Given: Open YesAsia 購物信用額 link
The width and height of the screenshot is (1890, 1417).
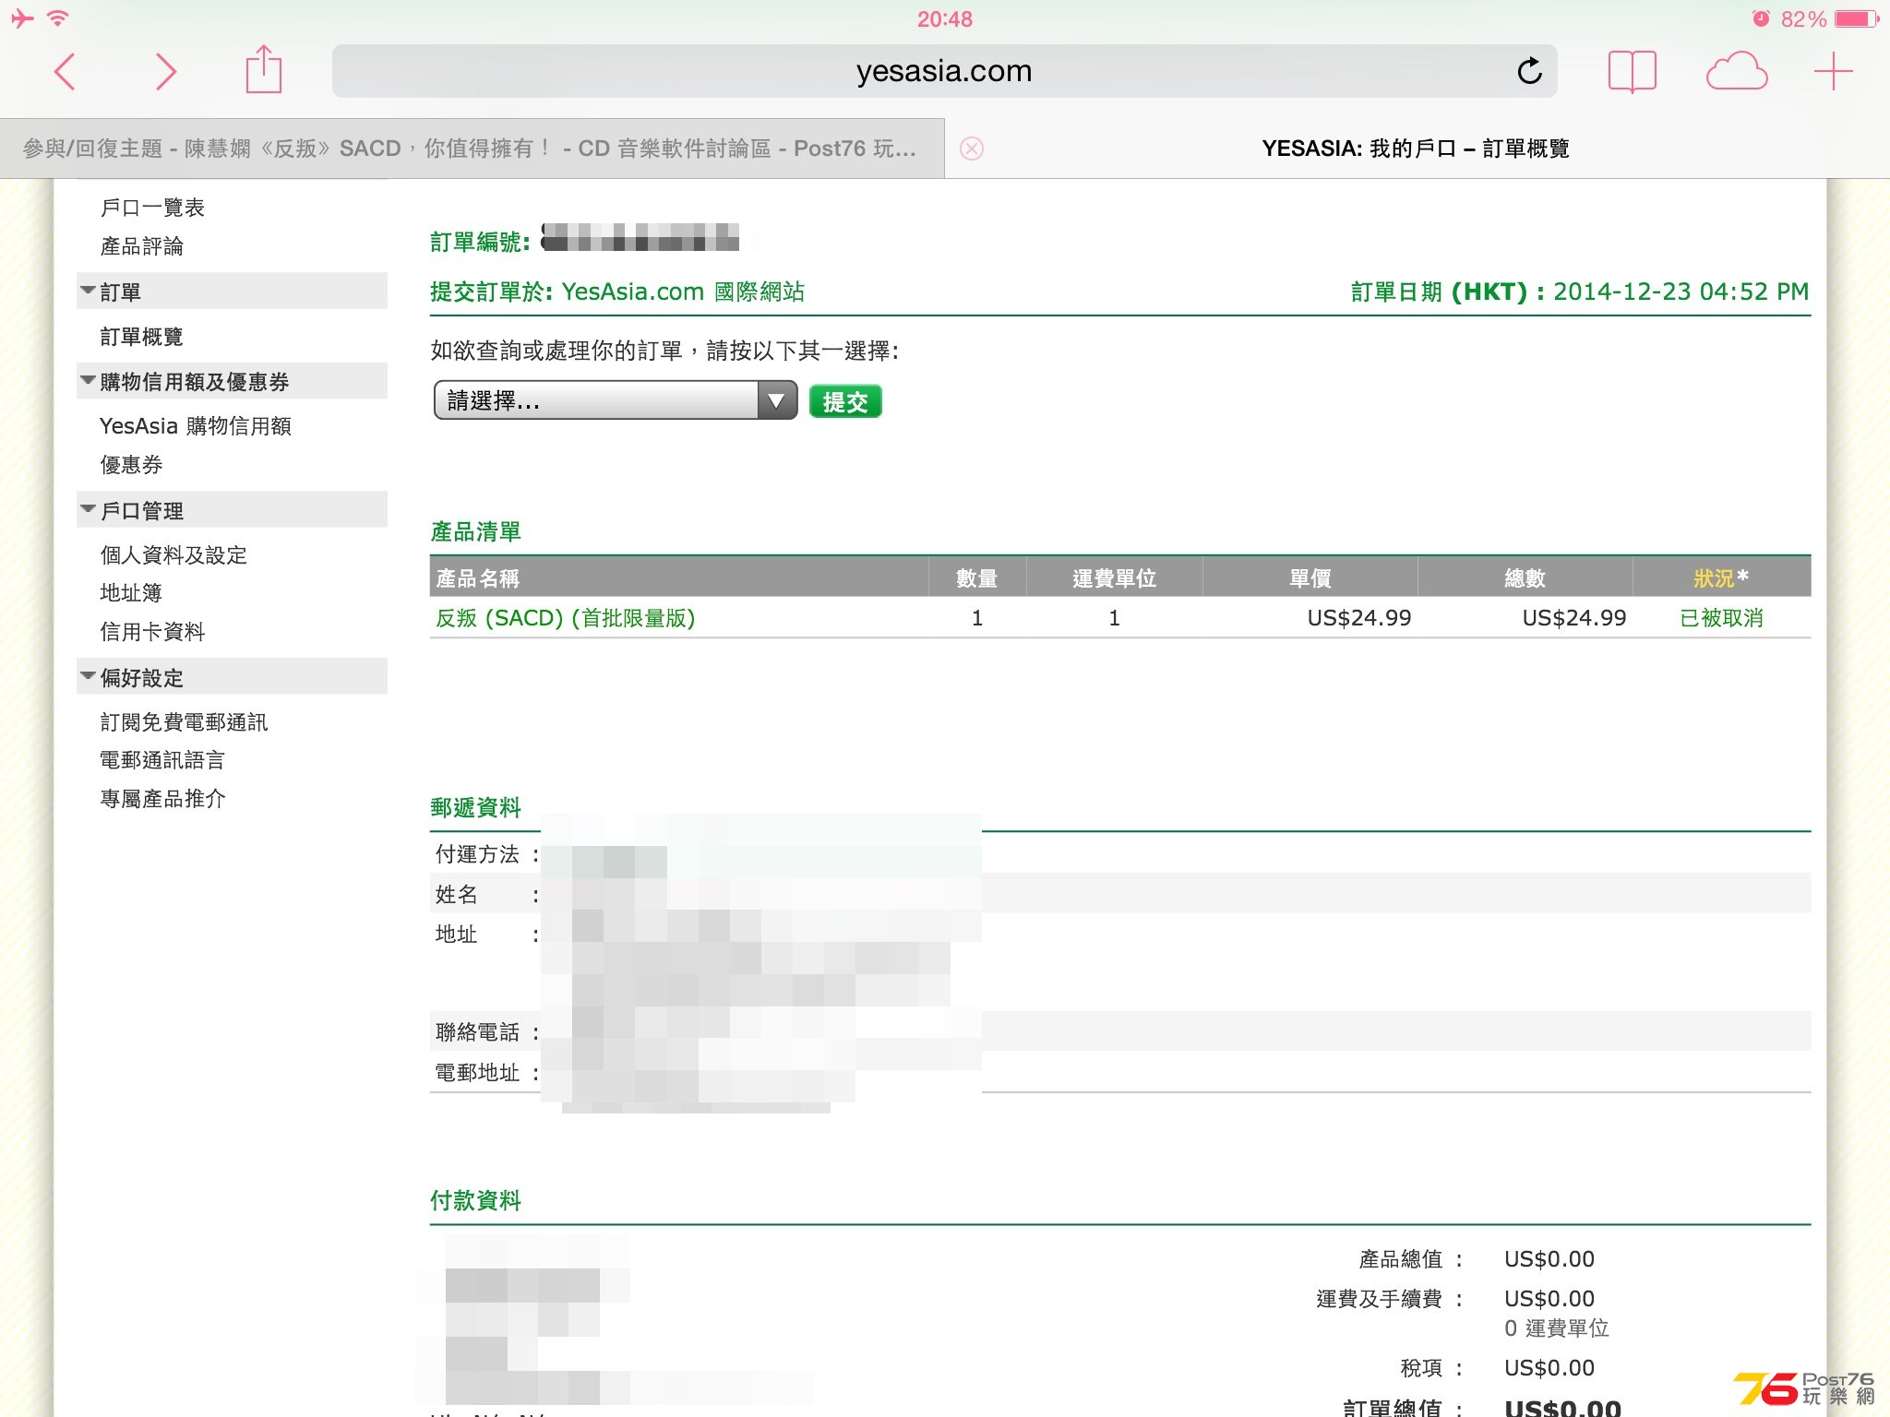Looking at the screenshot, I should click(196, 426).
